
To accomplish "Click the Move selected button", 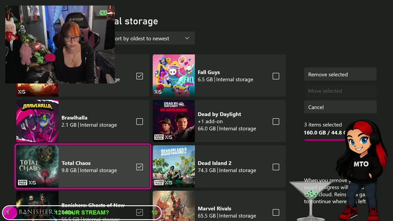I will 340,91.
